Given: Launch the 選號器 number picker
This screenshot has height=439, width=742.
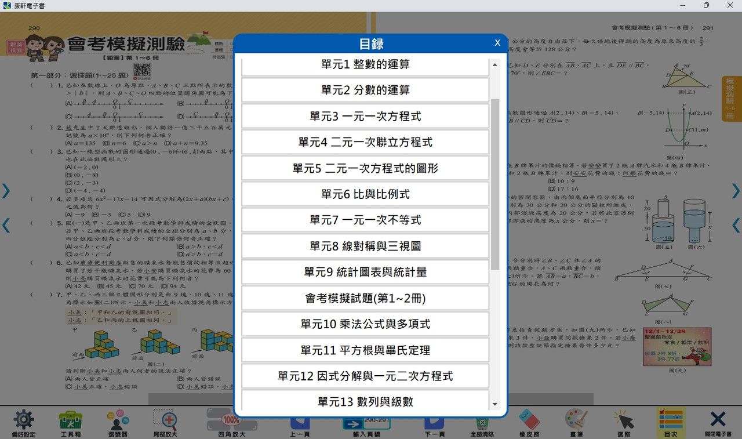Looking at the screenshot, I should (x=118, y=421).
